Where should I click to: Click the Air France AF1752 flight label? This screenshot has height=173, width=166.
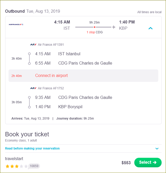pyautogui.click(x=51, y=88)
